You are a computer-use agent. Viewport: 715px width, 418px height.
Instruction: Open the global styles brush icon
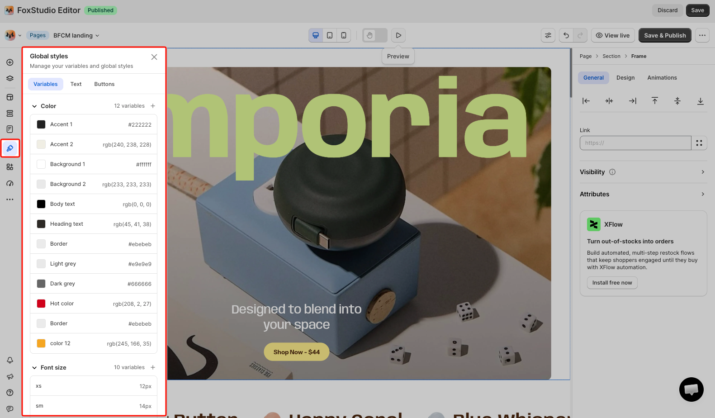tap(10, 148)
